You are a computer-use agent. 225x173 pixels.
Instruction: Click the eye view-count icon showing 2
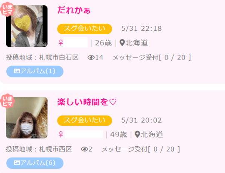click(84, 149)
